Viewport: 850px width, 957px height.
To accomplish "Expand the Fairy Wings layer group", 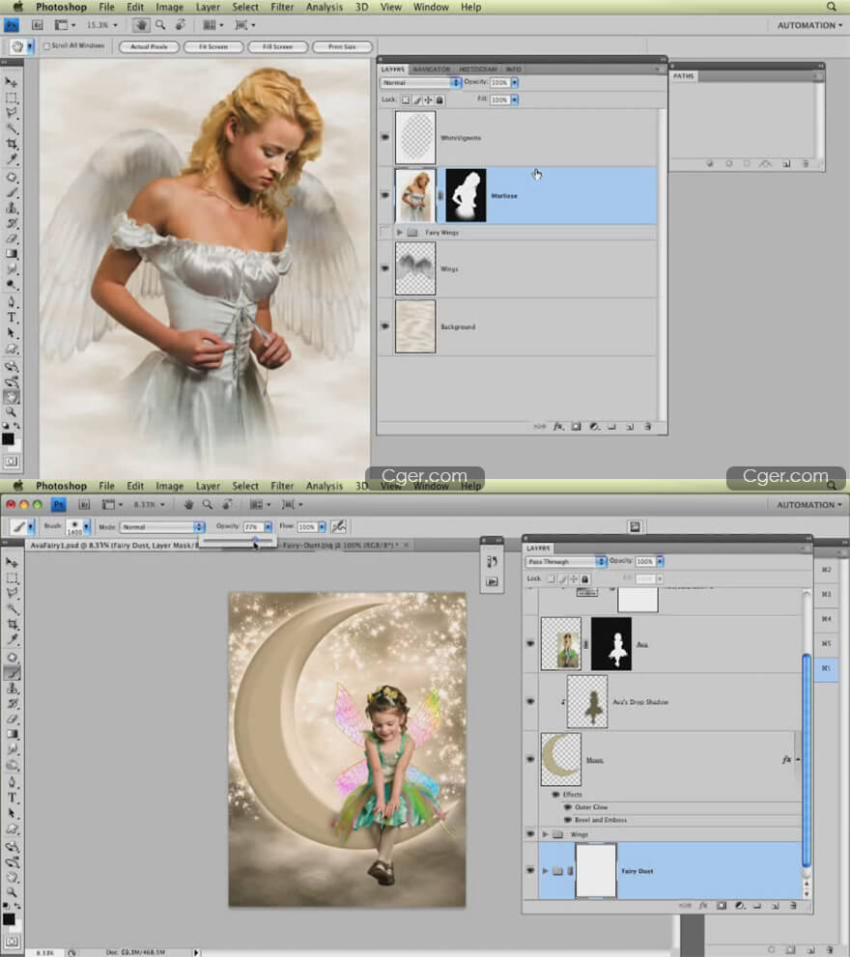I will click(x=400, y=233).
